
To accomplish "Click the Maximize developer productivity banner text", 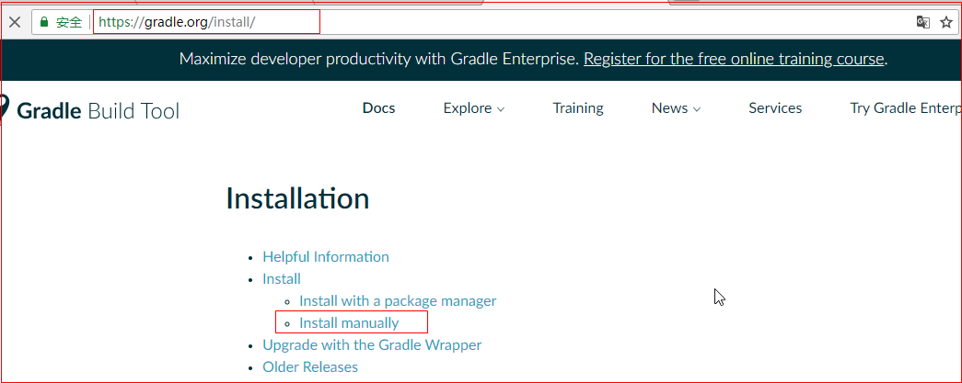I will [379, 60].
